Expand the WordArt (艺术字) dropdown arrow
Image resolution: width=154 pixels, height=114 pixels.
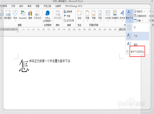123,21
